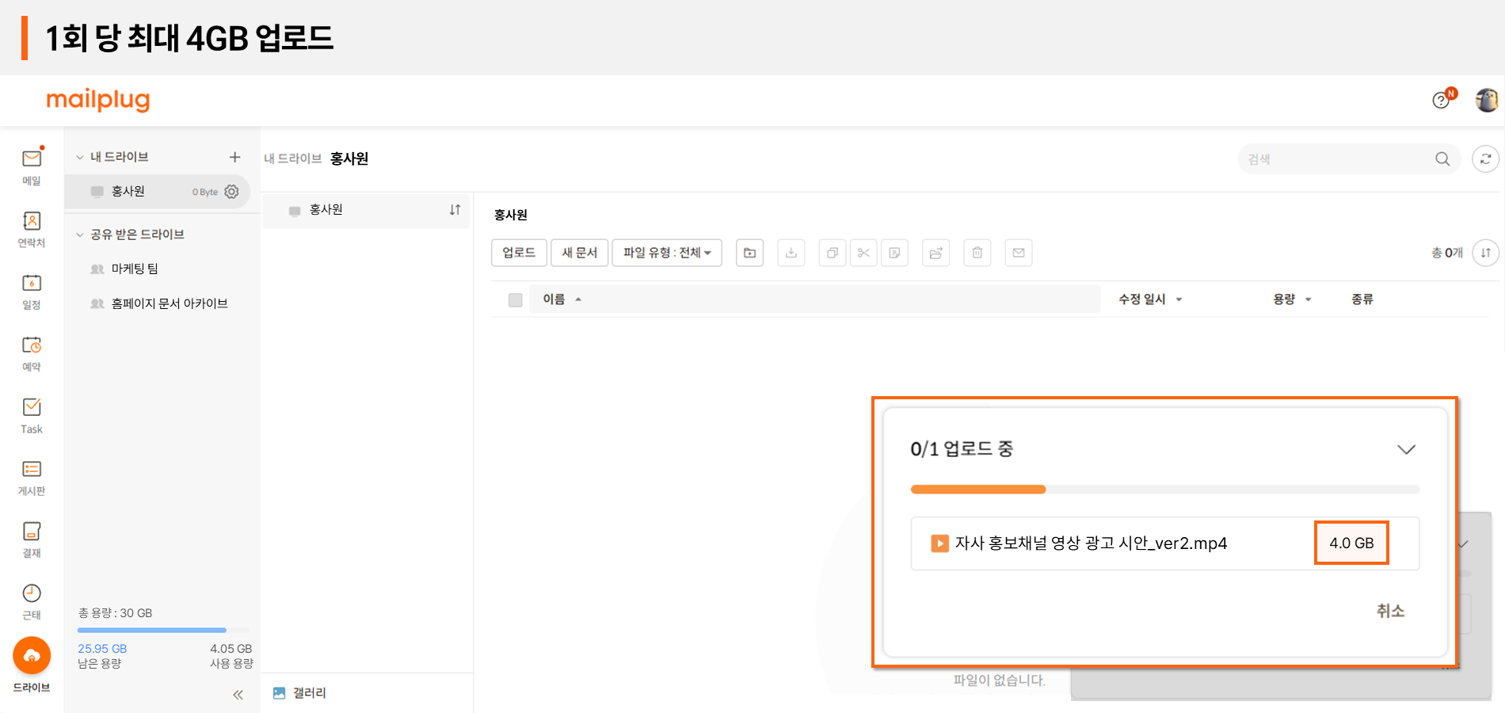Add a new drive with plus icon

pyautogui.click(x=234, y=157)
